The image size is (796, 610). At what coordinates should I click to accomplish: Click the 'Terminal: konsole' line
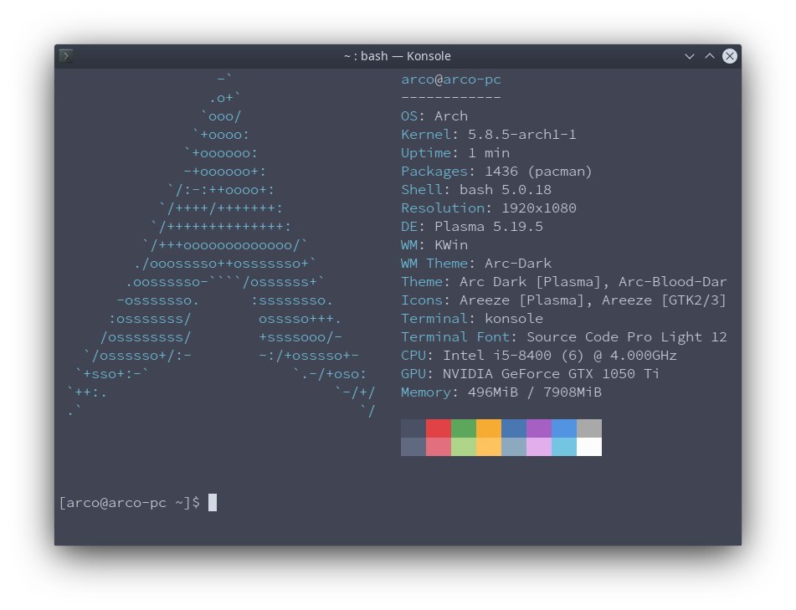(471, 319)
